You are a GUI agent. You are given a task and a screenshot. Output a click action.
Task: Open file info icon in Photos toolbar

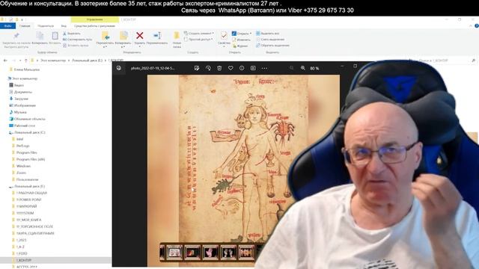[242, 68]
